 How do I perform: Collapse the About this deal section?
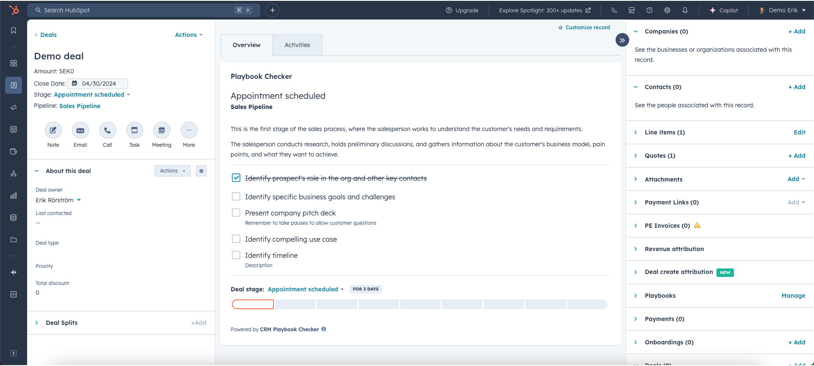37,171
